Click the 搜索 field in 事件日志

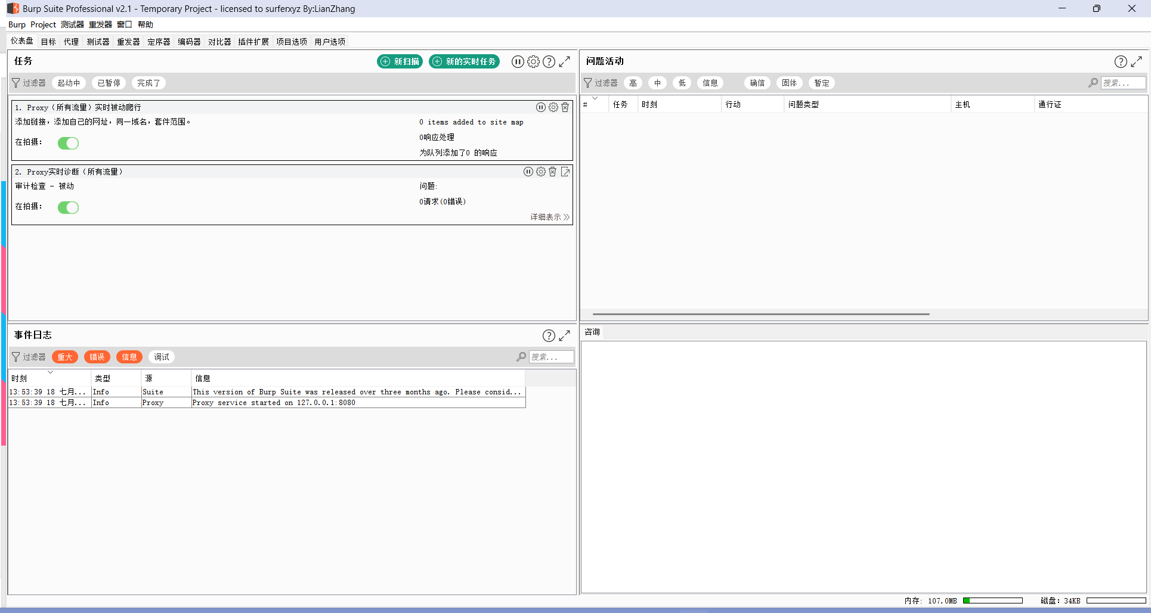(551, 357)
